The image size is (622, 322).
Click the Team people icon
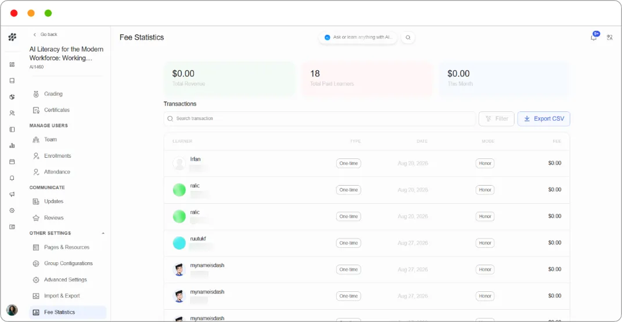pyautogui.click(x=36, y=139)
